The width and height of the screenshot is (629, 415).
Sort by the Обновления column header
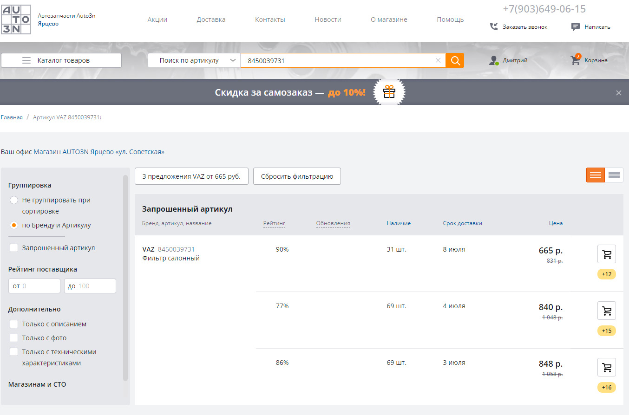333,223
